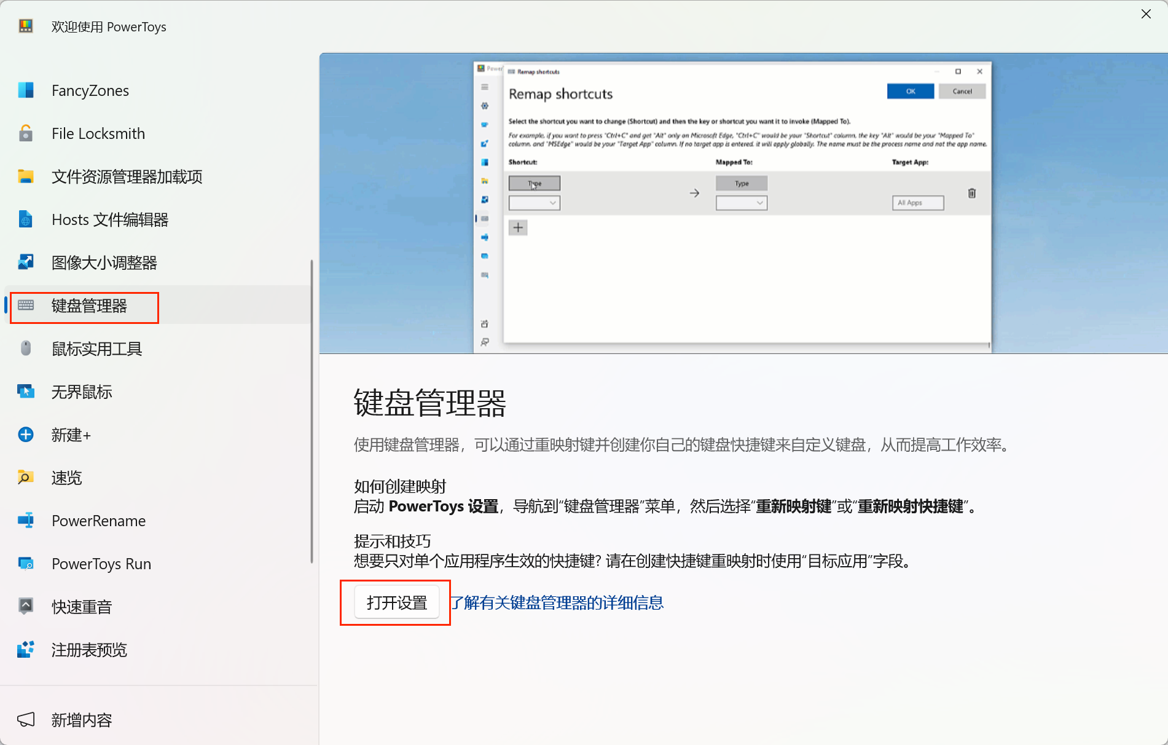The width and height of the screenshot is (1168, 745).
Task: Click the PowerToys logo icon in title bar
Action: point(25,26)
